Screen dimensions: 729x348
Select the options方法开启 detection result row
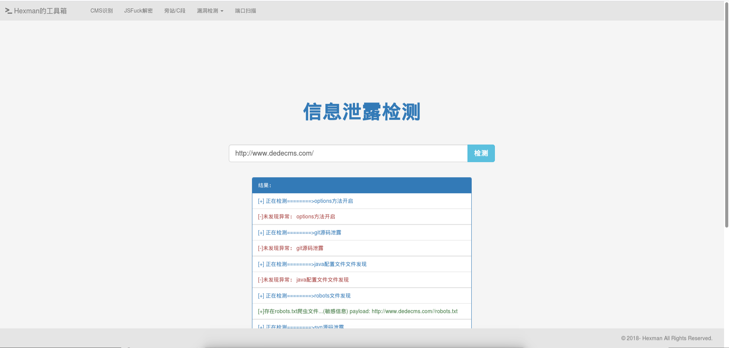coord(305,201)
